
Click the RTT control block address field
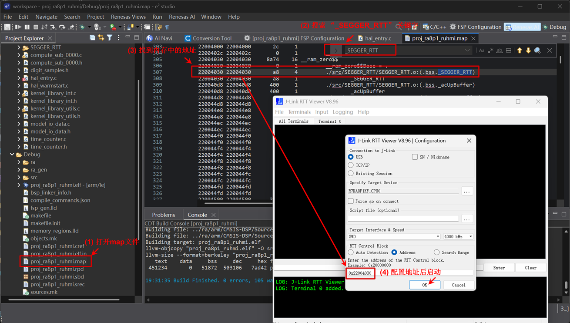[x=410, y=273]
